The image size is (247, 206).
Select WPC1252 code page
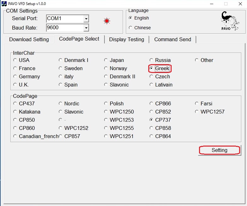coord(74,128)
